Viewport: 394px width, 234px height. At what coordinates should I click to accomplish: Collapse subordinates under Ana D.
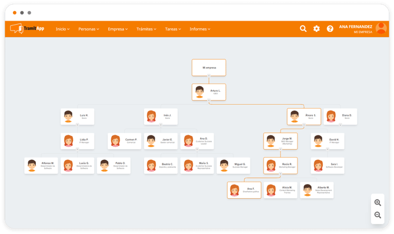click(x=197, y=149)
